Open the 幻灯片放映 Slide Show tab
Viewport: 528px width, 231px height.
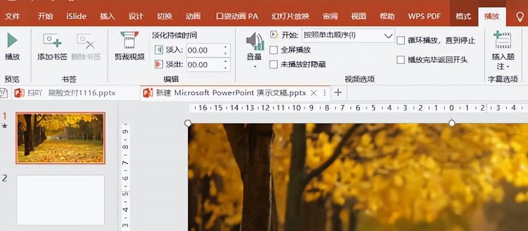click(290, 16)
